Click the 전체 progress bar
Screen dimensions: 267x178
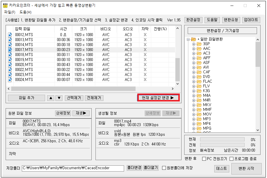click(222, 145)
